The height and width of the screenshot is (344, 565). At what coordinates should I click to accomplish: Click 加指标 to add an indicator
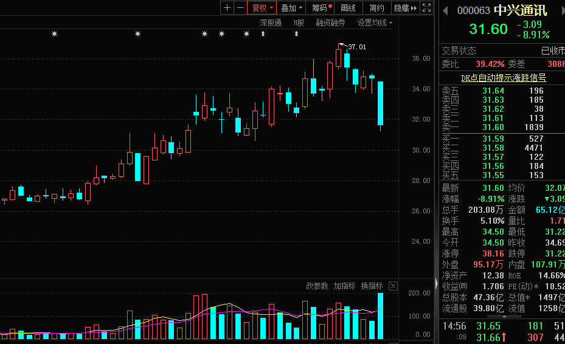[x=344, y=286]
